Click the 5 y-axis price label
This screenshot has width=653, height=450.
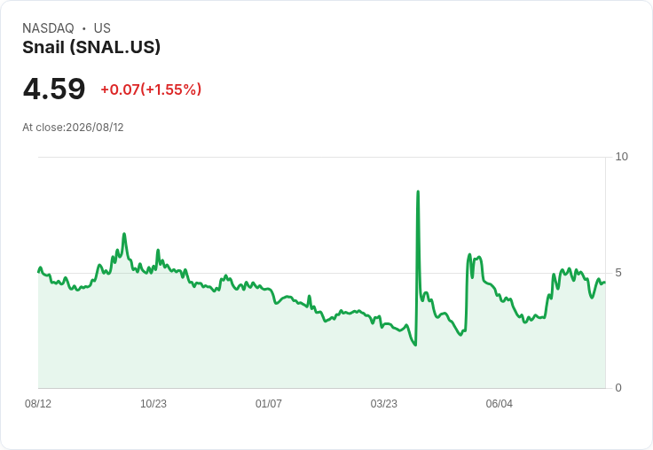coord(618,273)
